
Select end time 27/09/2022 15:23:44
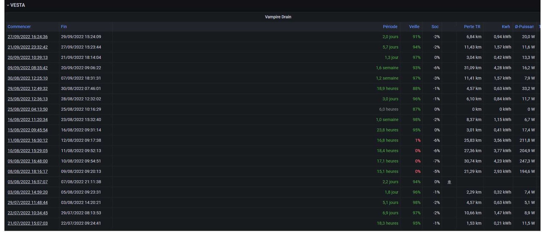[x=81, y=47]
